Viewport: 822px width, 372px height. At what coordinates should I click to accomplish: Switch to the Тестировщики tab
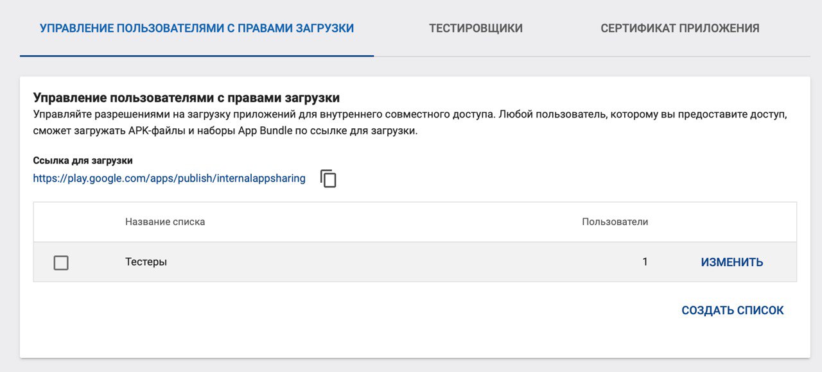476,28
